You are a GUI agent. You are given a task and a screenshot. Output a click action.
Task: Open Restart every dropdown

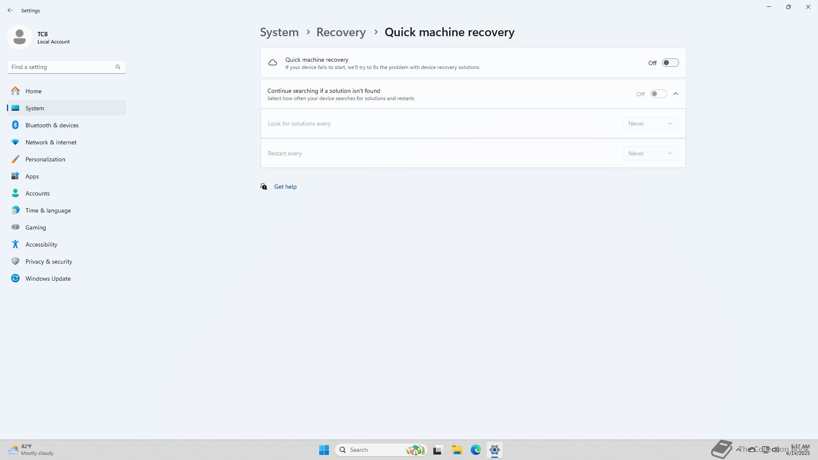[651, 153]
